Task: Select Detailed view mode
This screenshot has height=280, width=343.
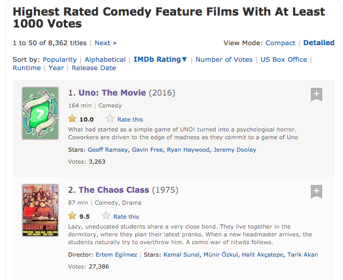Action: tap(319, 43)
